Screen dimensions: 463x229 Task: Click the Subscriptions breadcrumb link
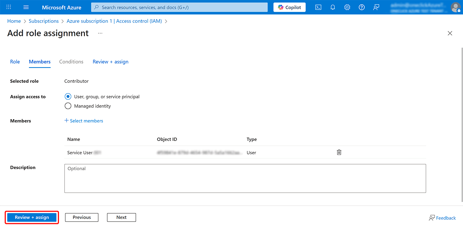click(x=44, y=21)
